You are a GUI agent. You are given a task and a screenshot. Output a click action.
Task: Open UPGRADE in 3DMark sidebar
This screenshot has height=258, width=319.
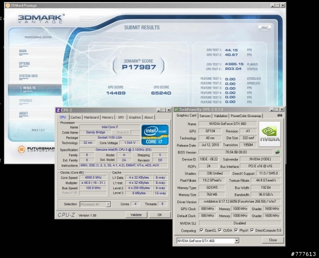25,101
